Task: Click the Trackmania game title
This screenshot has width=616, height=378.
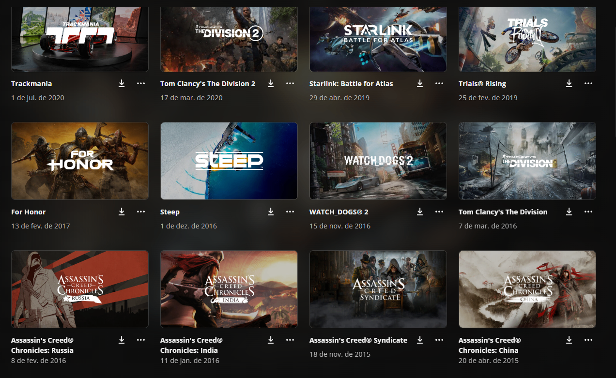Action: coord(31,84)
